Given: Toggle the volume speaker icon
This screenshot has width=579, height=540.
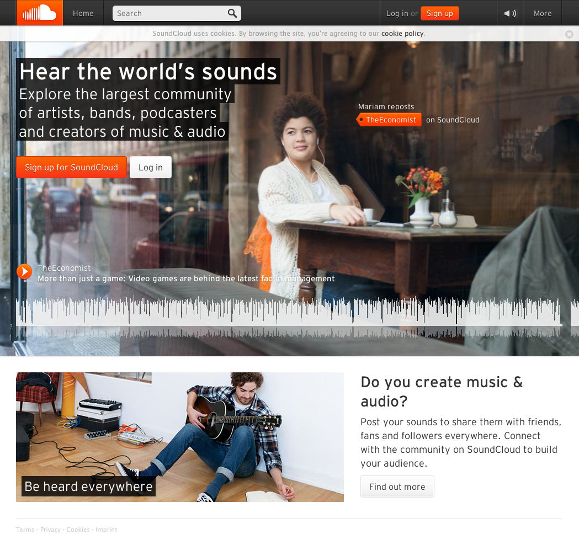Looking at the screenshot, I should coord(511,13).
